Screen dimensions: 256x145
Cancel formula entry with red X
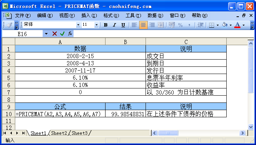pyautogui.click(x=54, y=34)
